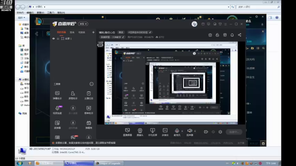Open the 弹幕助手 tool

(x=57, y=95)
